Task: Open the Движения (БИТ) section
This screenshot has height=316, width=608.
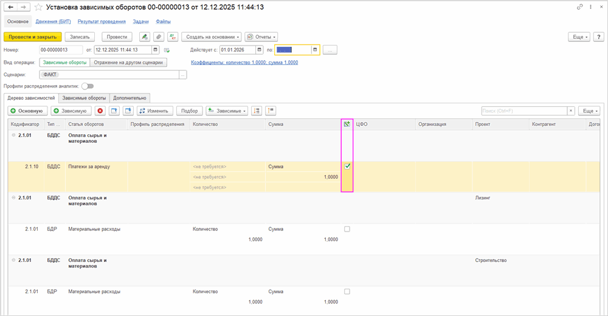Action: tap(53, 21)
